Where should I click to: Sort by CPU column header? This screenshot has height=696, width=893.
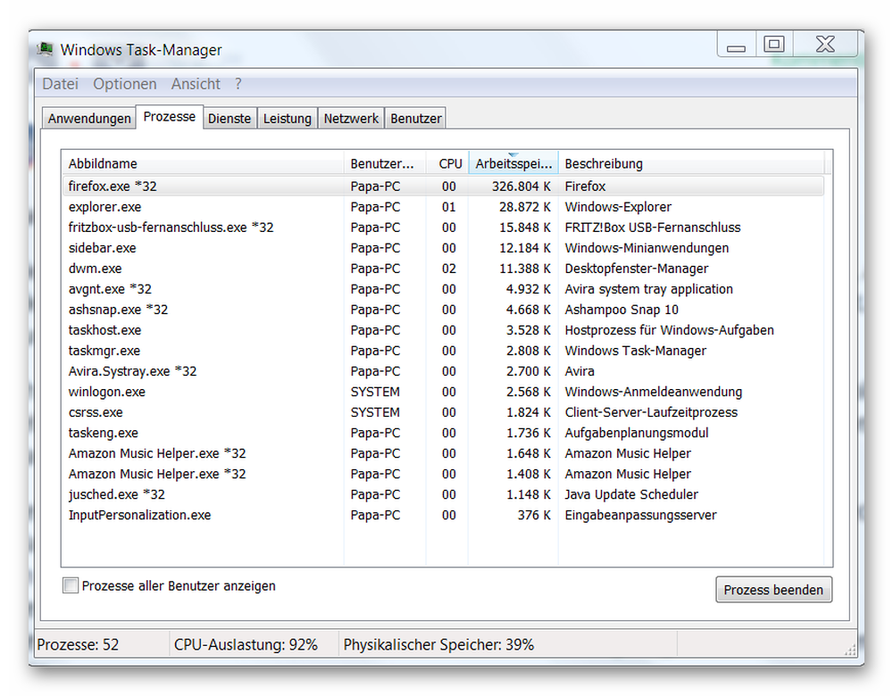click(447, 163)
